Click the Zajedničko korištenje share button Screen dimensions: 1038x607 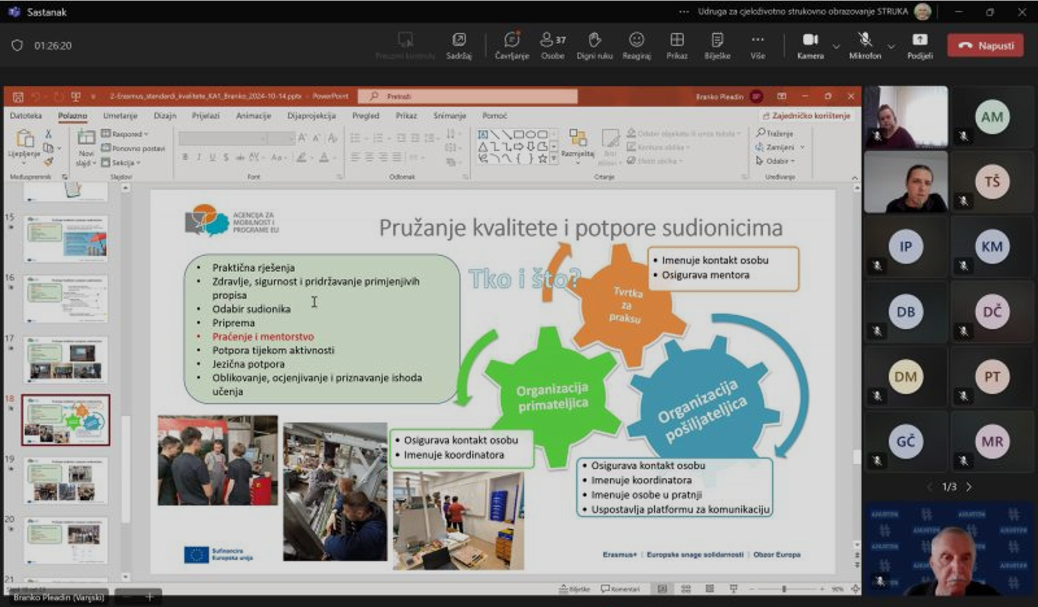tap(806, 115)
